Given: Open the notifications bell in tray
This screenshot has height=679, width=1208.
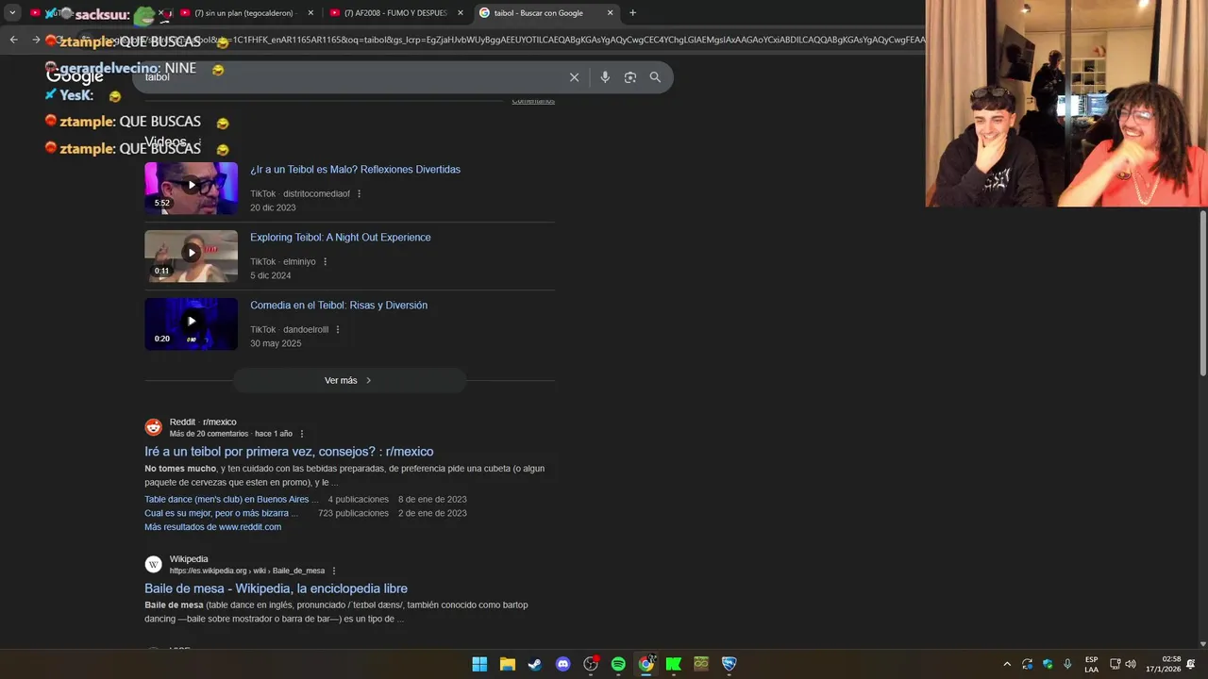Looking at the screenshot, I should point(1191,664).
